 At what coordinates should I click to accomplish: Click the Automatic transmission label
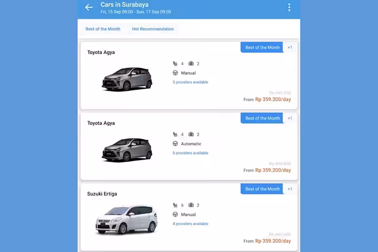(191, 144)
